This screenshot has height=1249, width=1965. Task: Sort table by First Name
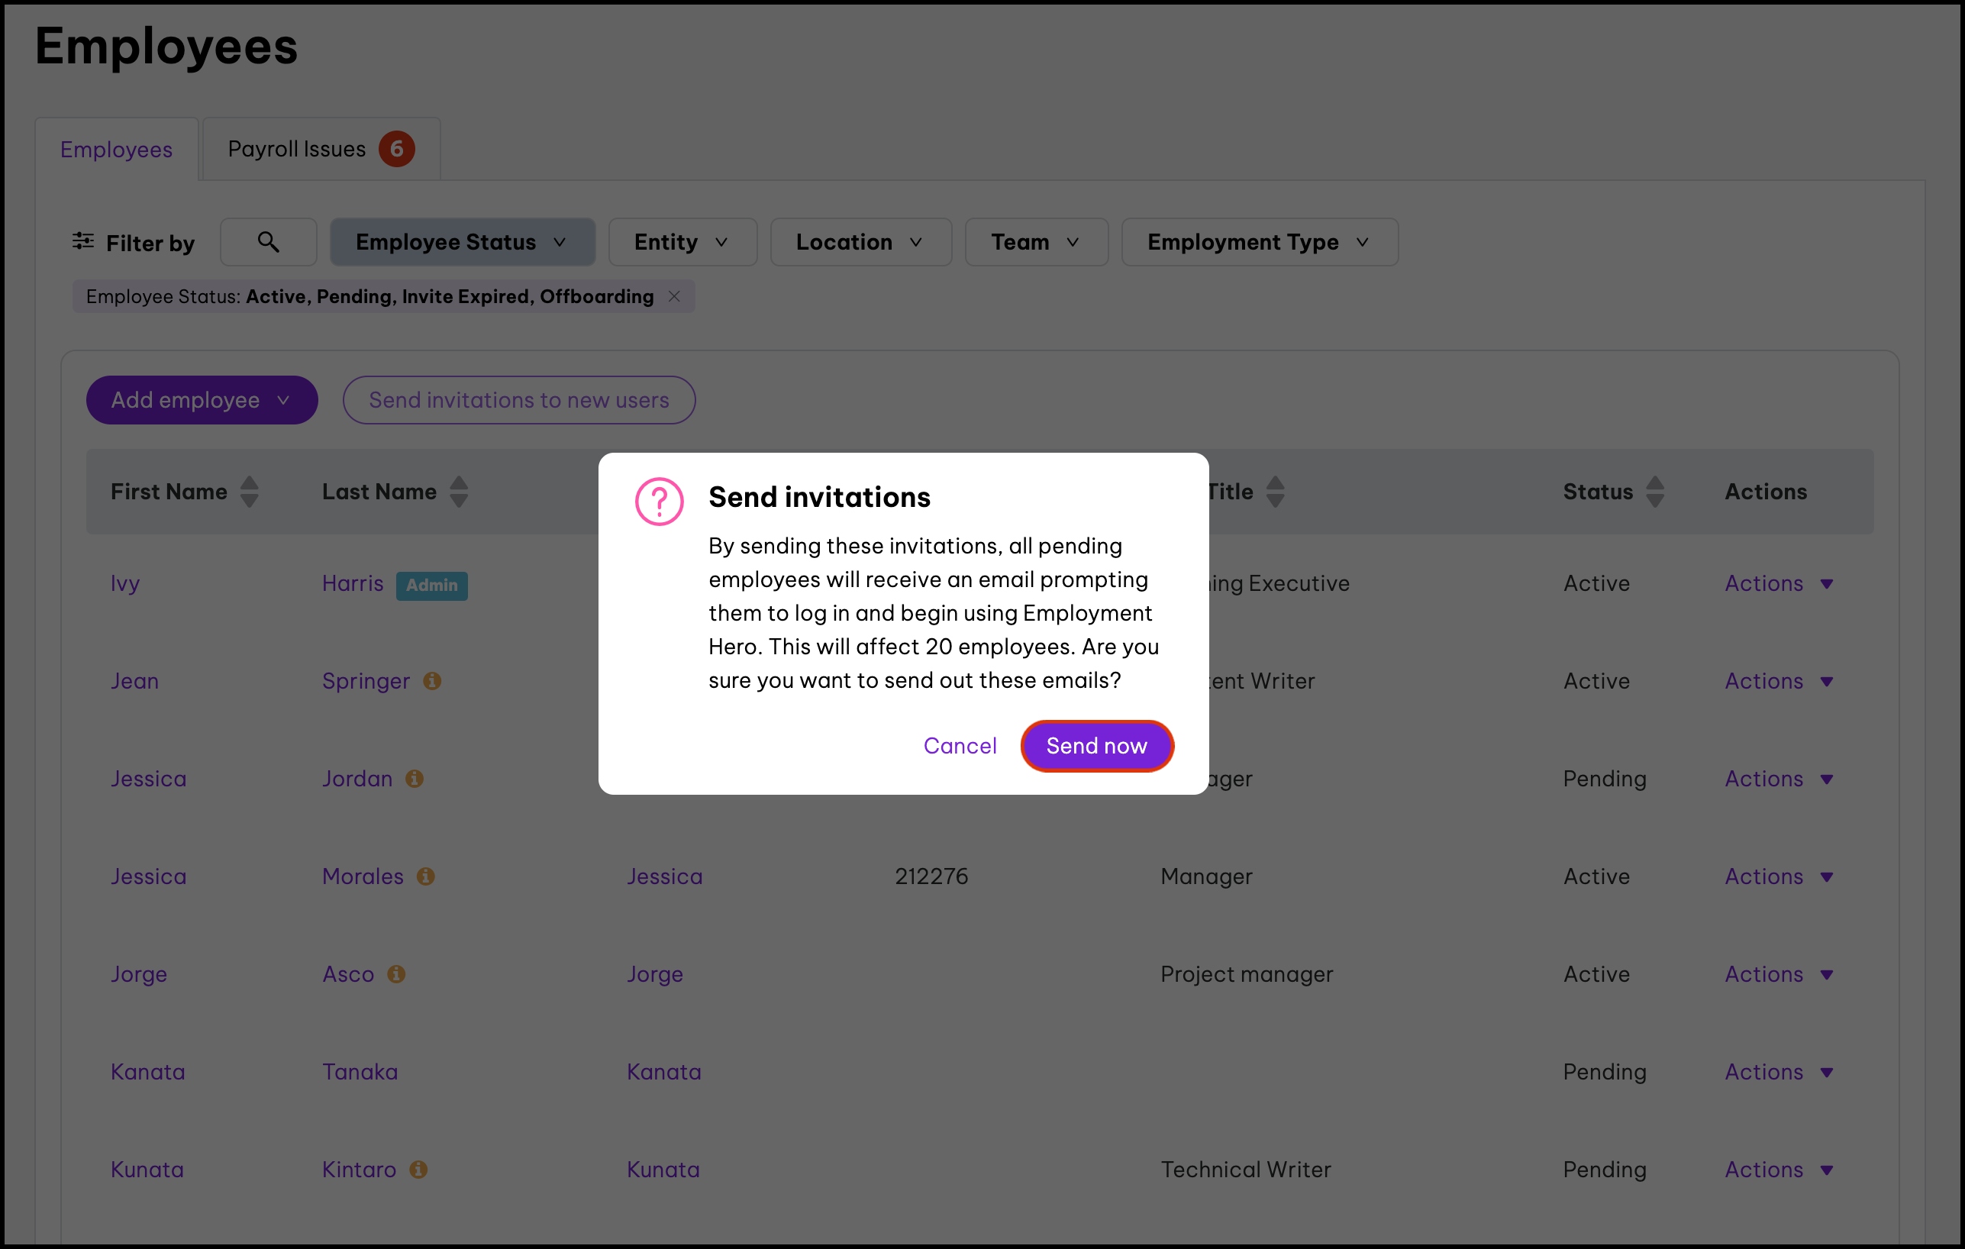[250, 492]
